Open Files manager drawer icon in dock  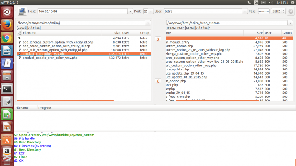7,76
